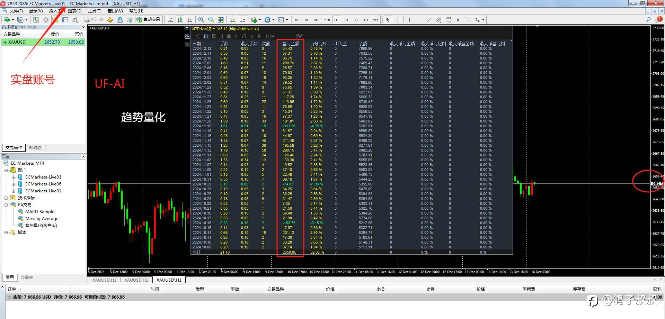This screenshot has height=319, width=665.
Task: Switch timeframe to M15
Action: point(317,20)
